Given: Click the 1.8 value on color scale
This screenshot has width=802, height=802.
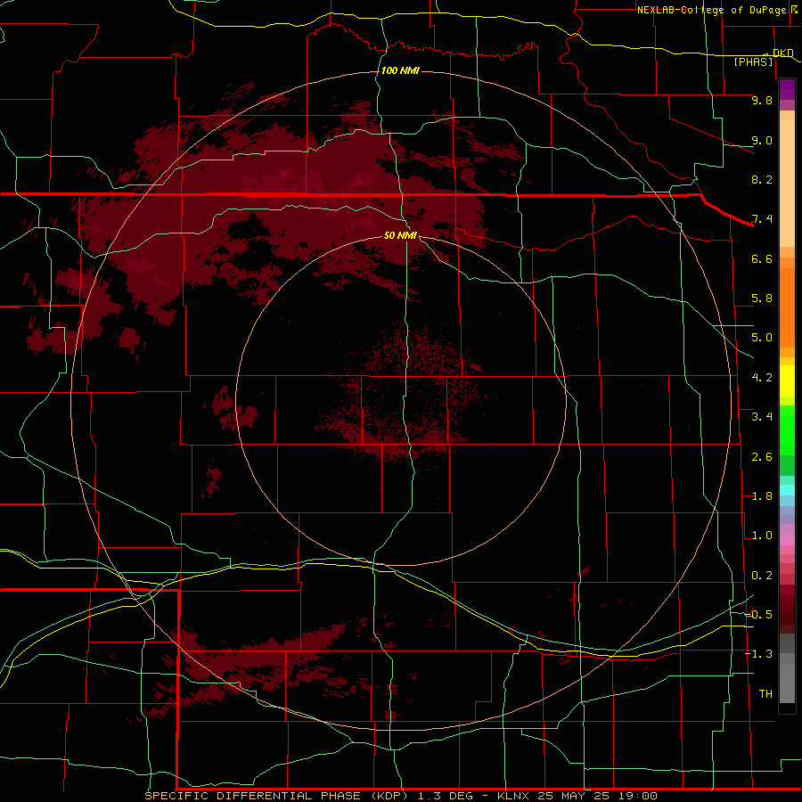Looking at the screenshot, I should pyautogui.click(x=762, y=496).
